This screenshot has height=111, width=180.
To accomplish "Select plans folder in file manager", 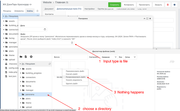I will (28, 99).
